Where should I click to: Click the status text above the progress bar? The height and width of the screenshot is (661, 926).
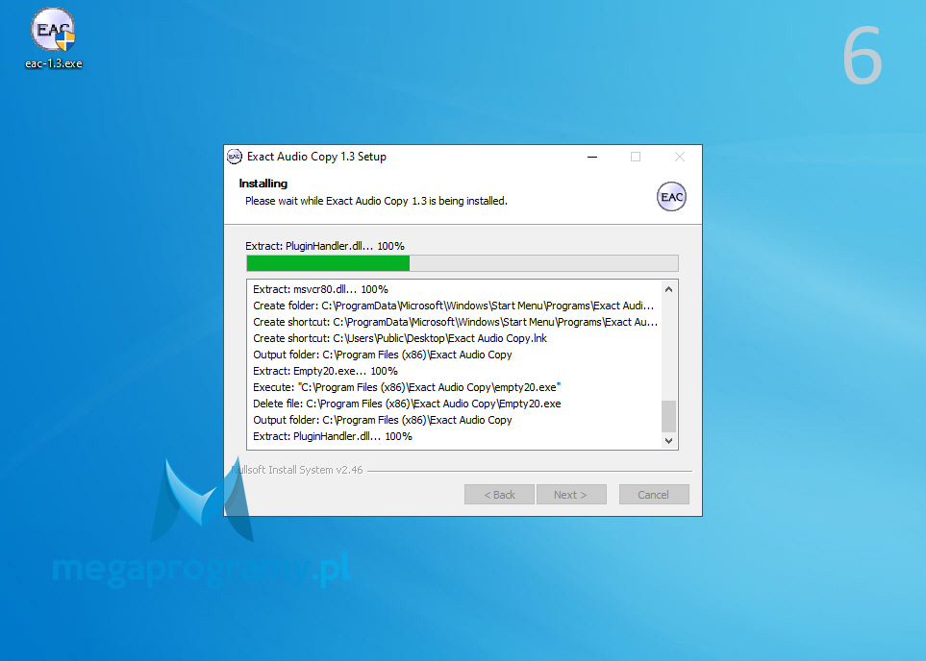(325, 246)
